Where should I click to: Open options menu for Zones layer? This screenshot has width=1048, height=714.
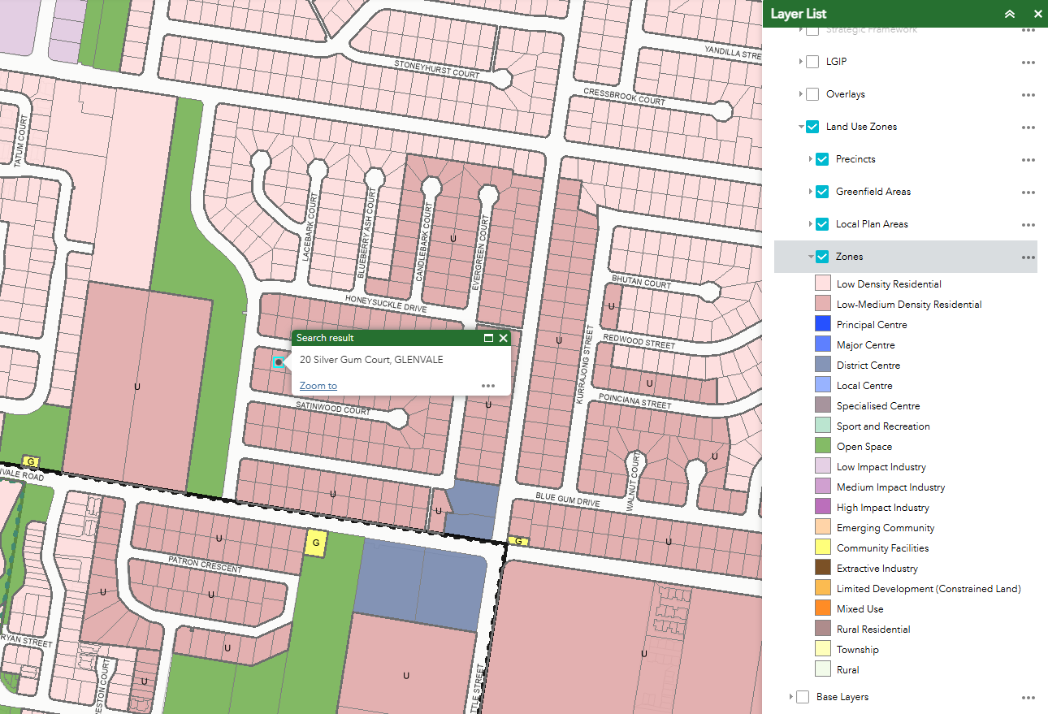click(1028, 257)
